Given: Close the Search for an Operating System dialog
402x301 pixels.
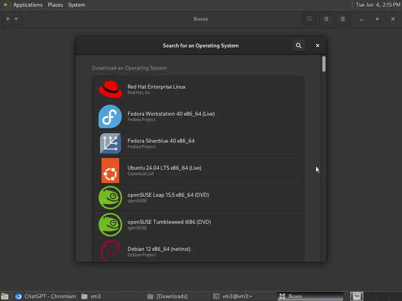Looking at the screenshot, I should tap(317, 45).
